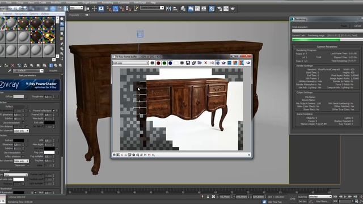
Task: Toggle the angle snap icon
Action: pyautogui.click(x=116, y=9)
